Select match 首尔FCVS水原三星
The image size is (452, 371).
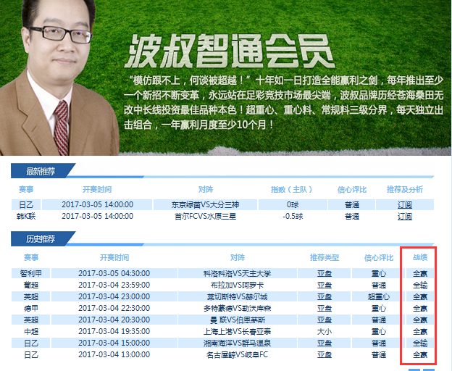pos(205,216)
